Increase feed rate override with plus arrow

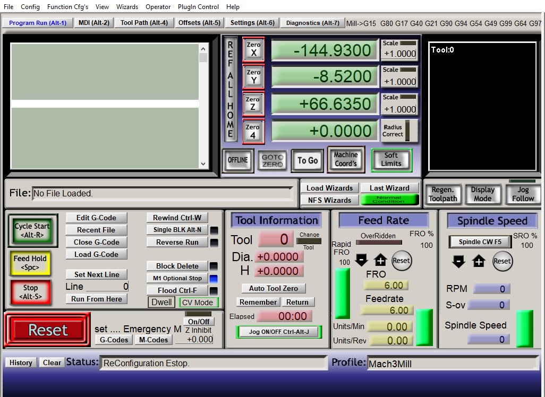click(380, 260)
